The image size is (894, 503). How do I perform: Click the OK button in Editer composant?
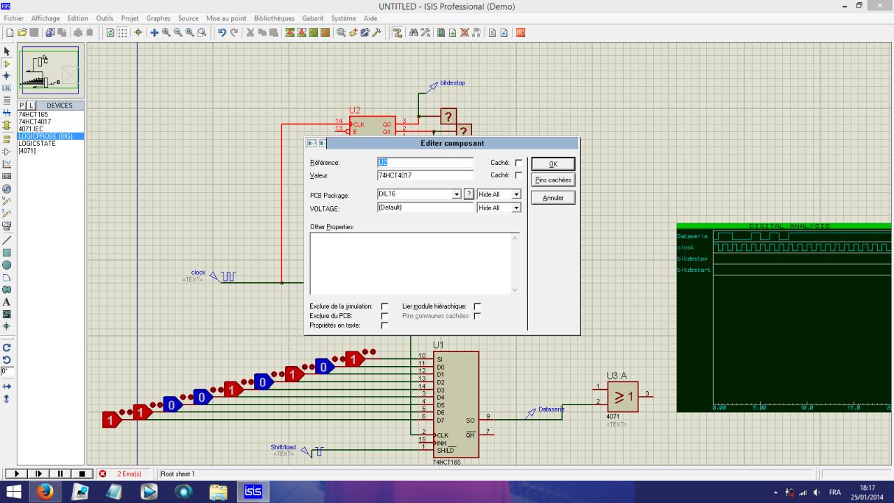coord(552,164)
